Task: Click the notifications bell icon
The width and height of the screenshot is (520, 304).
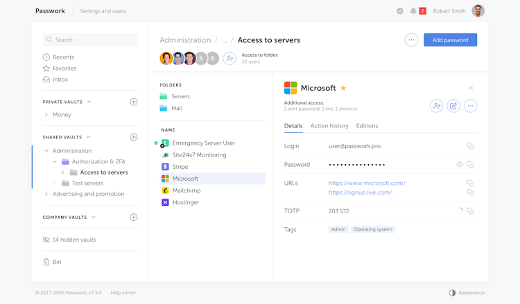Action: click(413, 11)
